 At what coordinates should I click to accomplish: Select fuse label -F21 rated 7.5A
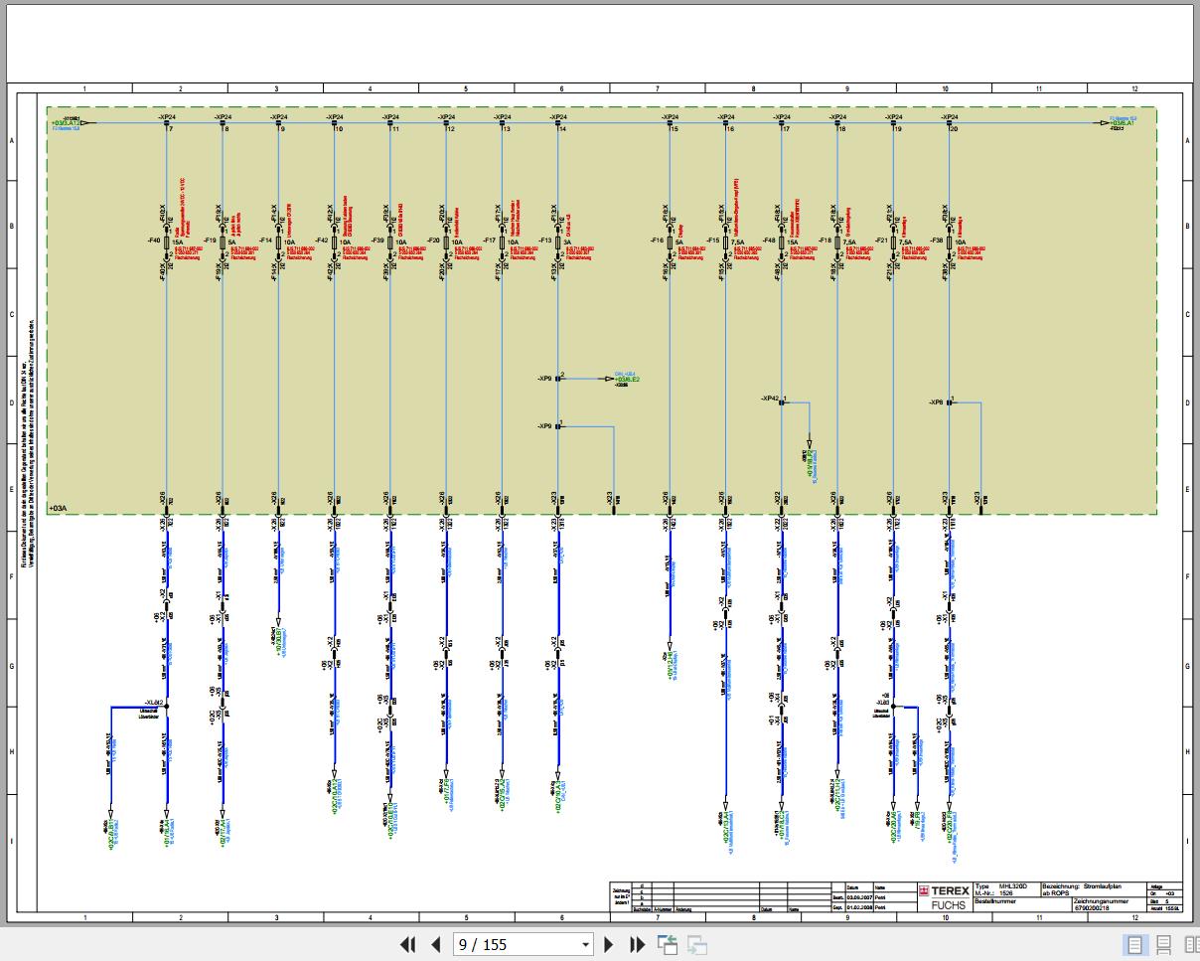(x=881, y=240)
